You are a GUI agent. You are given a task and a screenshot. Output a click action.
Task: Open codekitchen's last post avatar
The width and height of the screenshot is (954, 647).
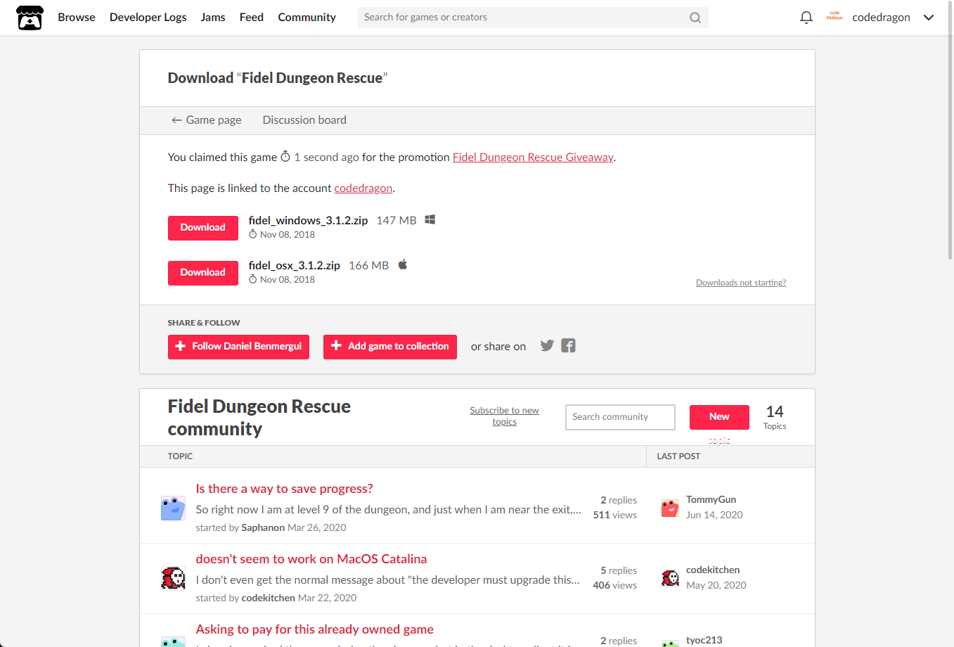coord(670,577)
